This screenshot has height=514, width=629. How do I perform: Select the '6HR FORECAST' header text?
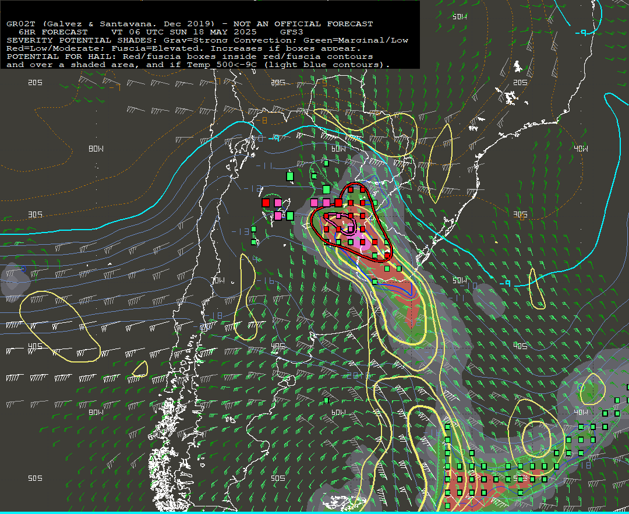pos(54,32)
